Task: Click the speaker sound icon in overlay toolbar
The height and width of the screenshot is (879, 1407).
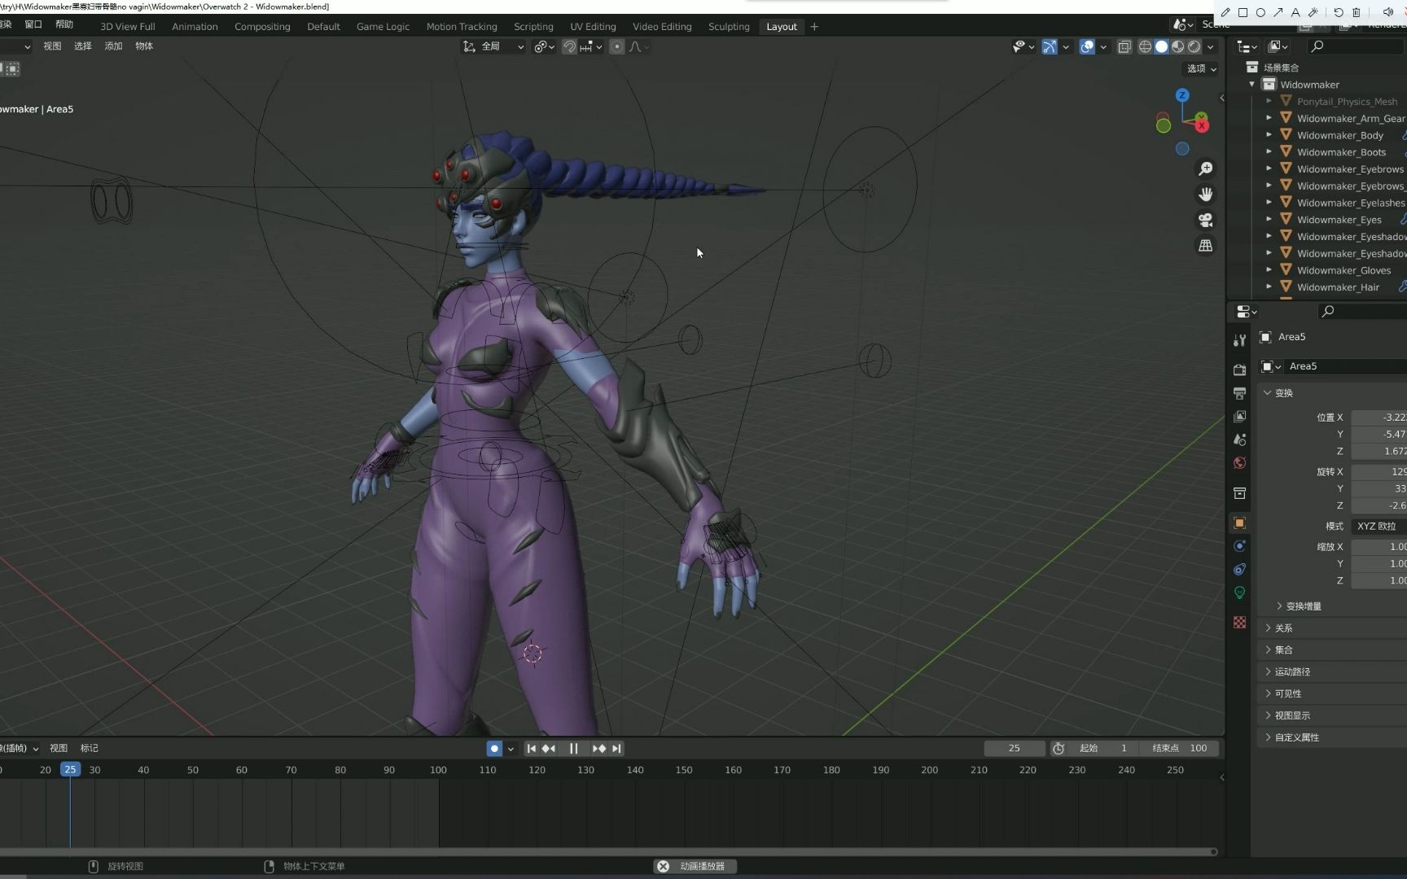Action: tap(1387, 12)
